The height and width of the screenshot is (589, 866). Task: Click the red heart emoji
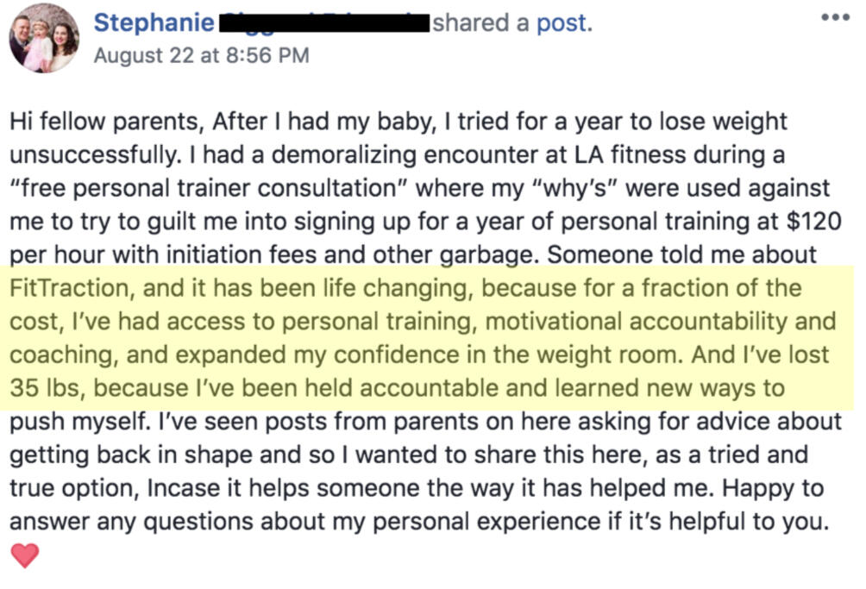tap(25, 555)
